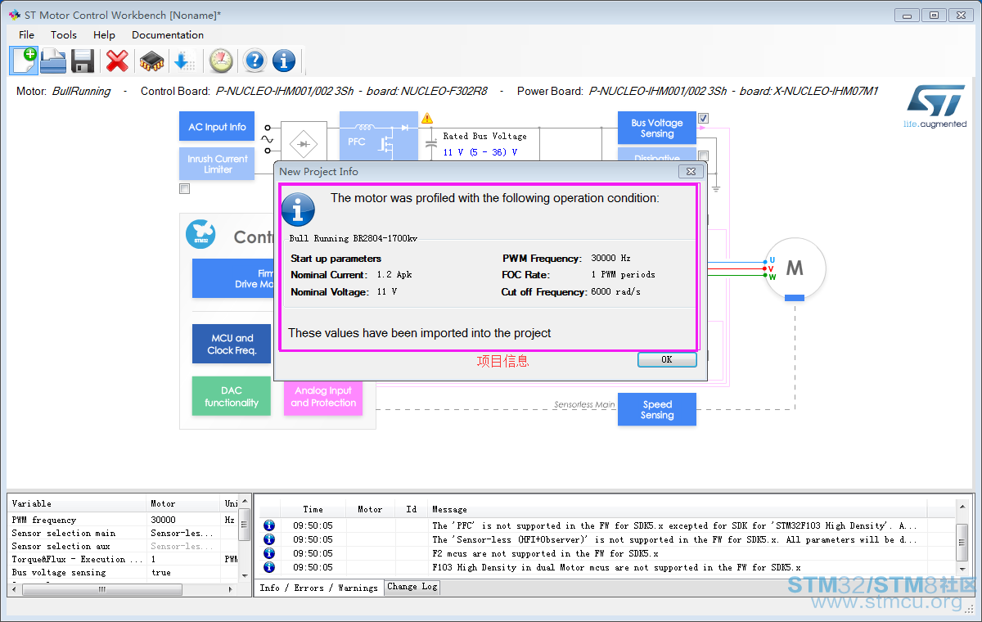
Task: Click 'Bull Running BR2804-1700kv' text in dialog
Action: pyautogui.click(x=354, y=238)
